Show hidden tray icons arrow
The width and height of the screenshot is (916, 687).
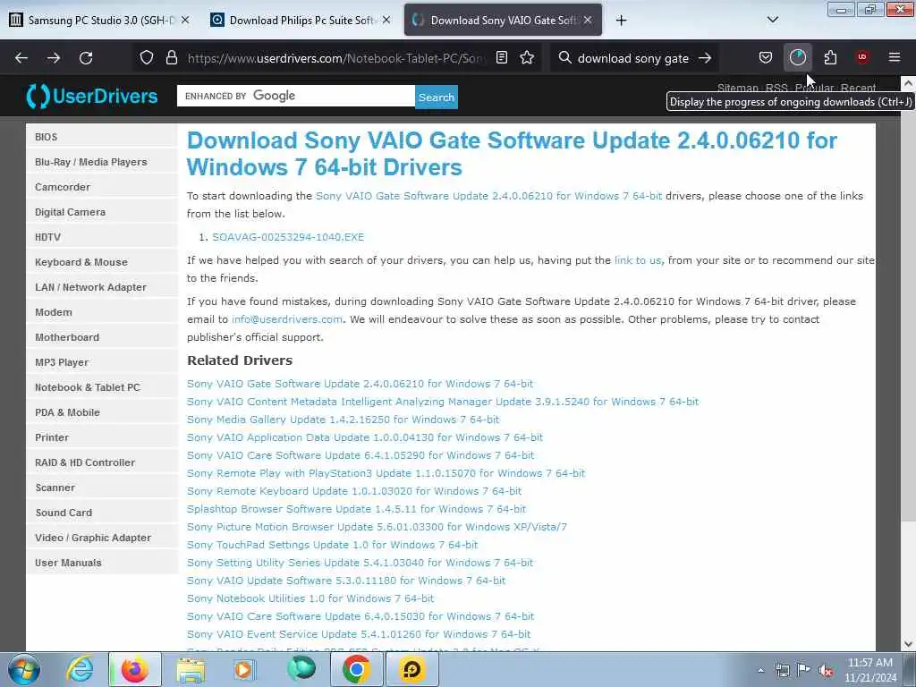point(760,671)
